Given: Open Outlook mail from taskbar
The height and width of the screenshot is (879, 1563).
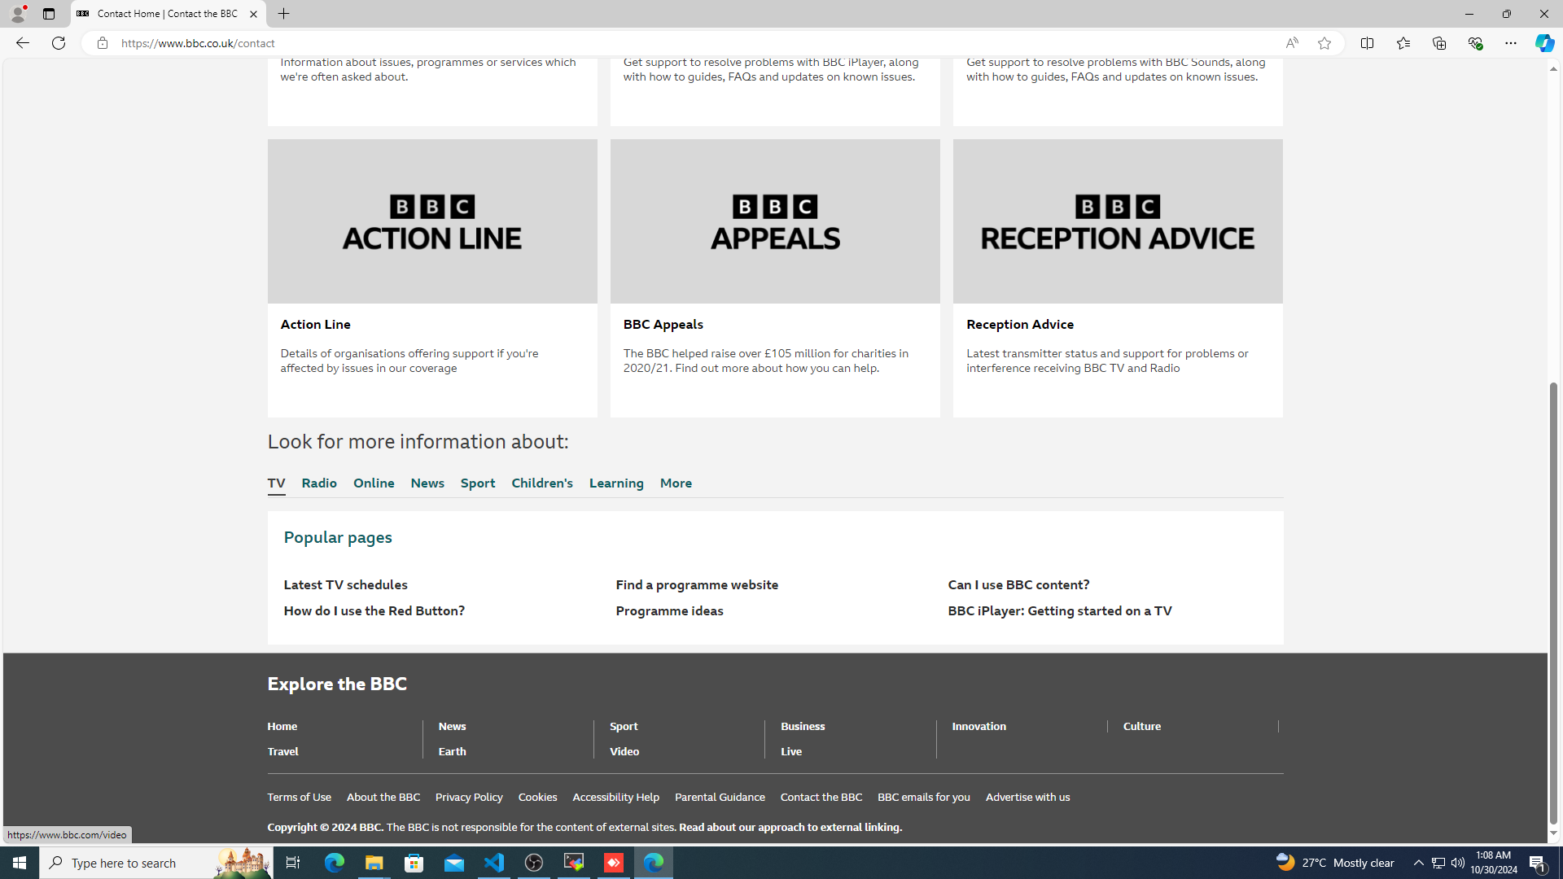Looking at the screenshot, I should pyautogui.click(x=454, y=863).
